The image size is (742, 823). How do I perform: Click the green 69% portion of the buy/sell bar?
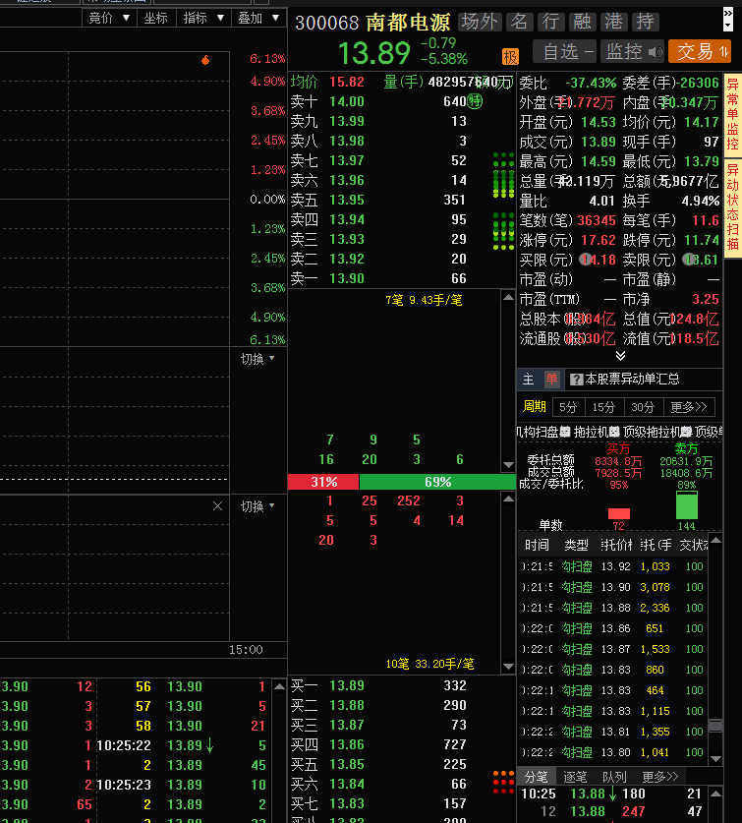coord(437,482)
